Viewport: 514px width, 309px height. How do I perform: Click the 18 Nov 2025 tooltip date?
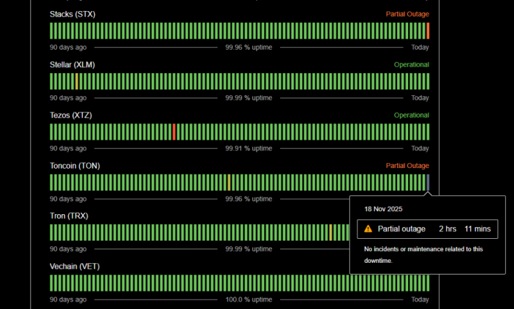(x=383, y=209)
